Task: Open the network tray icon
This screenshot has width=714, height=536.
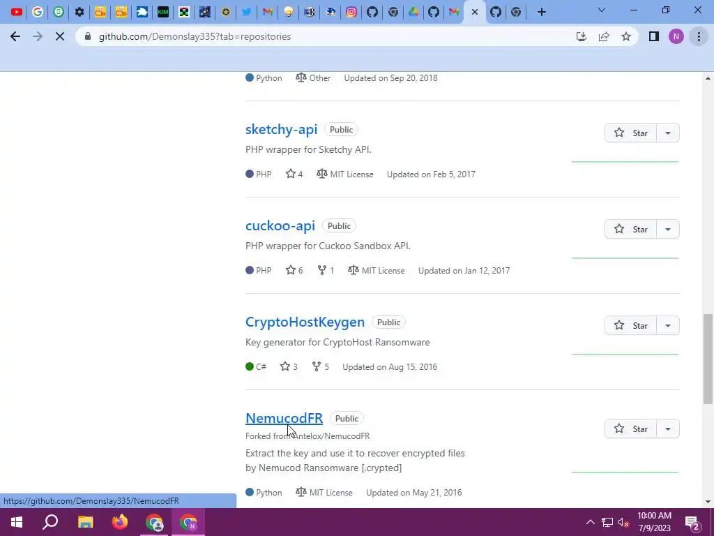Action: [607, 522]
